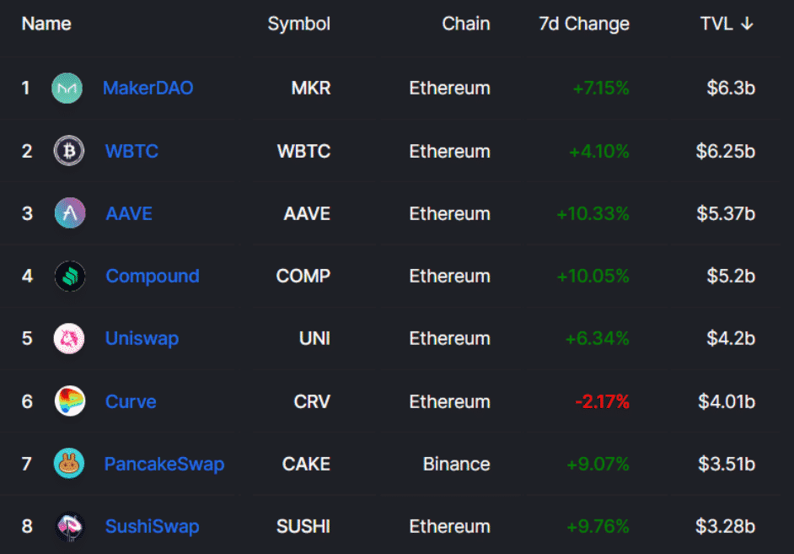Click the AAVE ghost logo icon
The height and width of the screenshot is (554, 794).
pyautogui.click(x=70, y=213)
